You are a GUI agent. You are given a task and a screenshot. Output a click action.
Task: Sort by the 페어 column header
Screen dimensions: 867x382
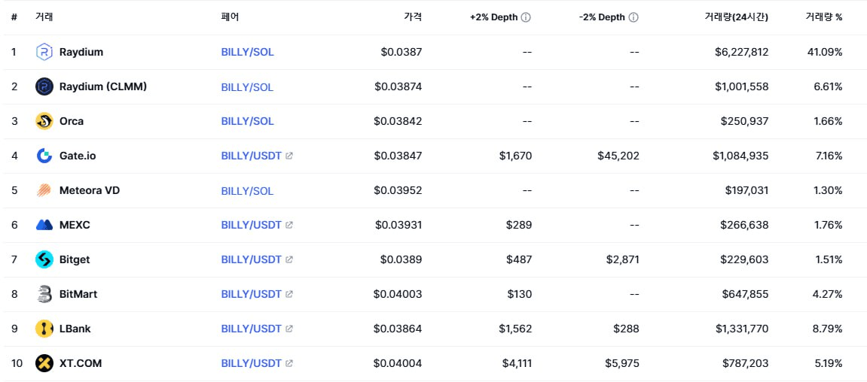pyautogui.click(x=230, y=17)
